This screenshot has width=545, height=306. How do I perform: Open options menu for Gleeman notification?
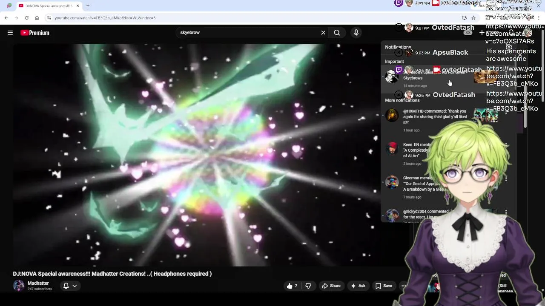[506, 179]
